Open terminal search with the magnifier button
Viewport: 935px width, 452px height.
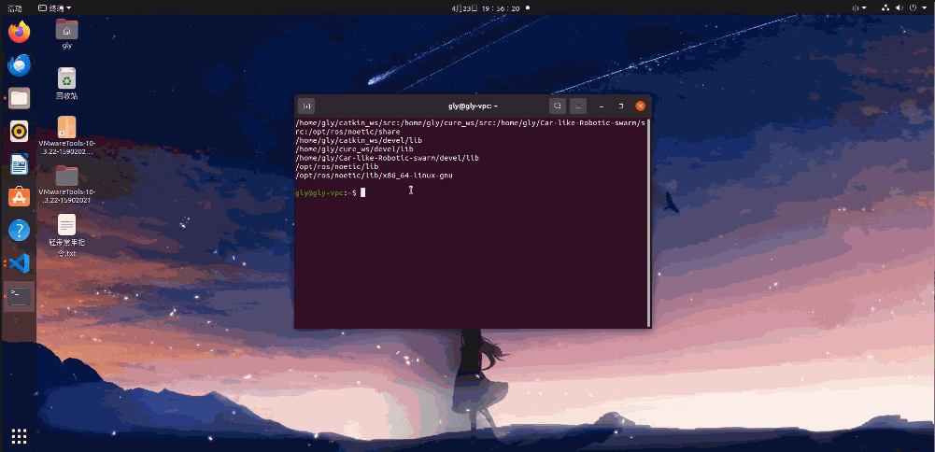(558, 106)
